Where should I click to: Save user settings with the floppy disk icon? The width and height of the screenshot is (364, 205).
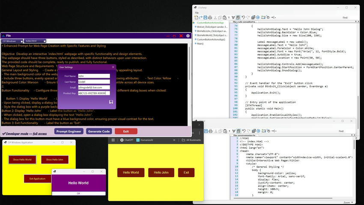click(111, 102)
